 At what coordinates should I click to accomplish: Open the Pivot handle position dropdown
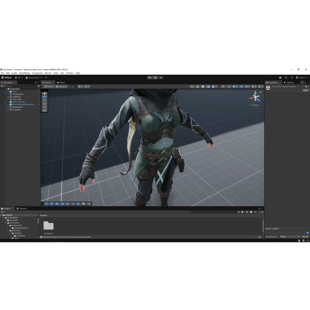(x=49, y=86)
